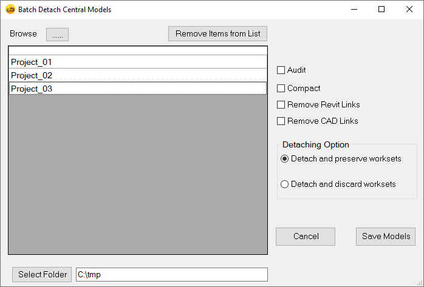Toggle Remove CAD Links checkbox

tap(281, 121)
